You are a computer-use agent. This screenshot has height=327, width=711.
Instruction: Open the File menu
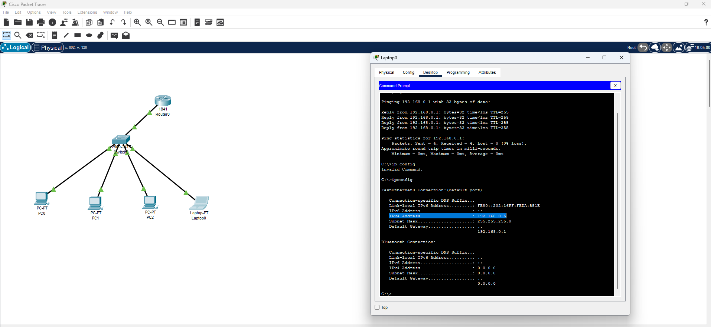[x=6, y=12]
